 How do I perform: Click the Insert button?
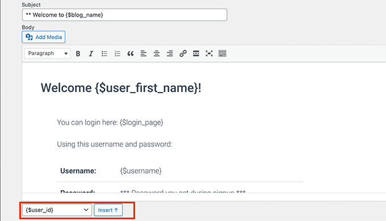click(108, 210)
